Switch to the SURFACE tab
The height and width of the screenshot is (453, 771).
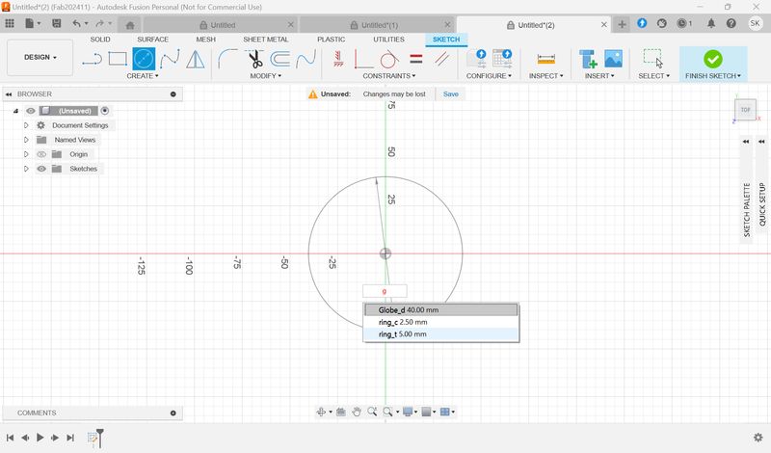pos(153,40)
